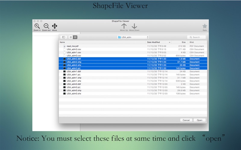Image resolution: width=241 pixels, height=150 pixels.
Task: Open the USA_adm folder path dropdown
Action: (x=133, y=37)
